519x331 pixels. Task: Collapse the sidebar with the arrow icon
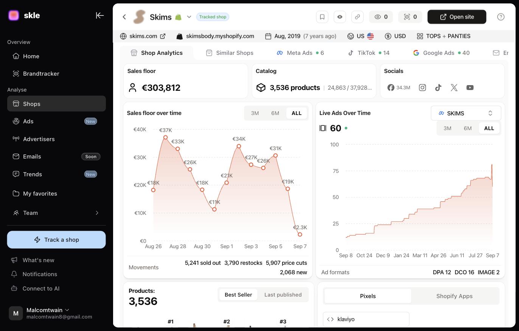[x=100, y=16]
